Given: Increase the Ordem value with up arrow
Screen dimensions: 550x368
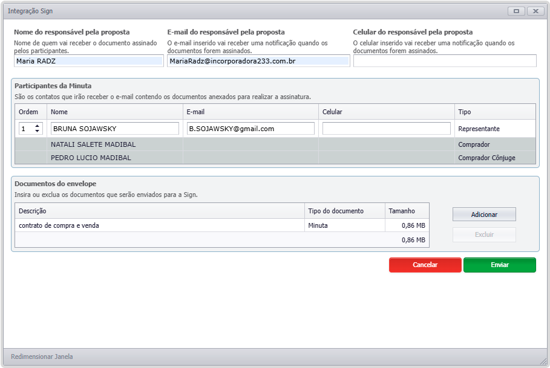Looking at the screenshot, I should point(38,126).
